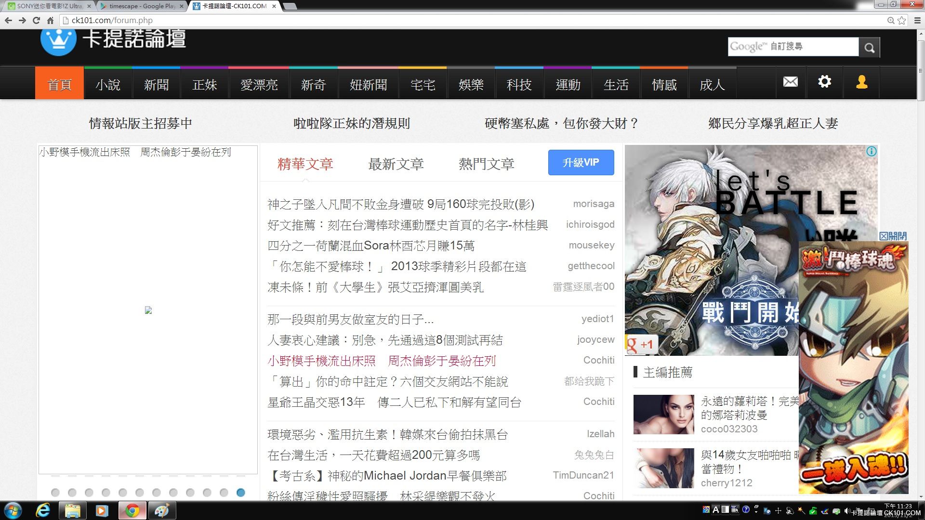The image size is (925, 520).
Task: Click the broken image in the slideshow
Action: [148, 310]
